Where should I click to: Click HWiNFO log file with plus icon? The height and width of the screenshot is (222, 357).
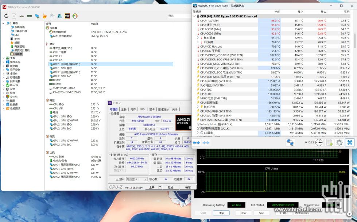(x=329, y=142)
